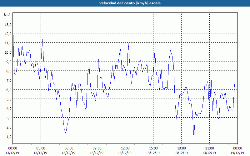Image resolution: width=250 pixels, height=156 pixels.
Task: Click the lowest wind speed dip after 18:00
Action: (x=194, y=137)
